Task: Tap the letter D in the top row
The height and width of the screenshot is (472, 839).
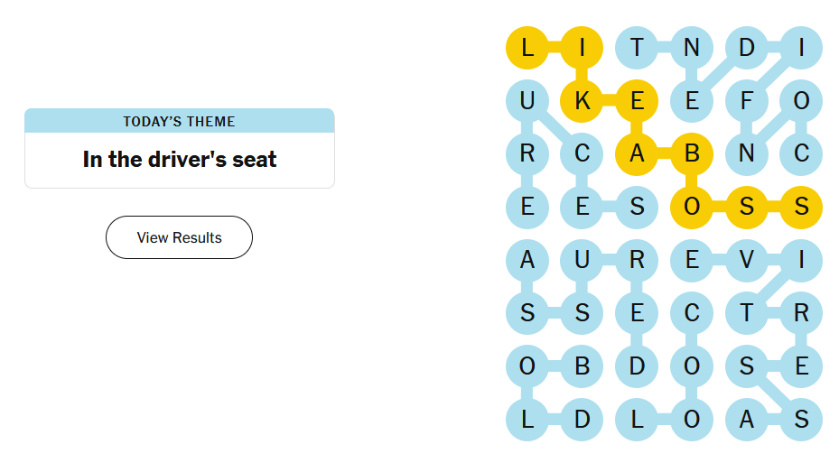Action: click(x=746, y=48)
